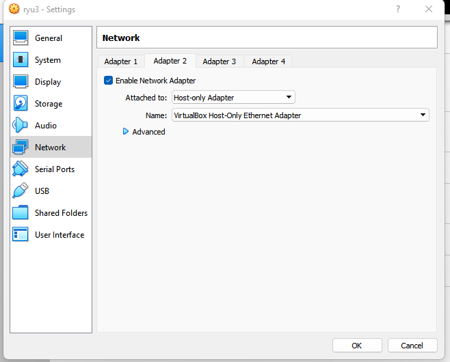Select the Audio speaker icon
Image resolution: width=450 pixels, height=362 pixels.
click(20, 125)
